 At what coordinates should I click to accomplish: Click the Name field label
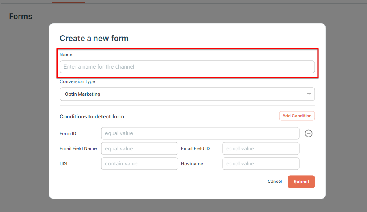point(66,55)
